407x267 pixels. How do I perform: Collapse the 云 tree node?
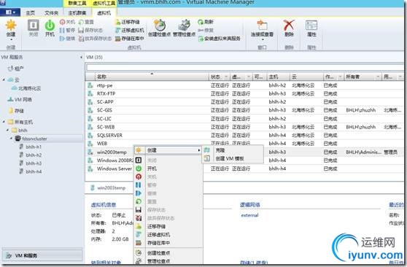(x=4, y=80)
